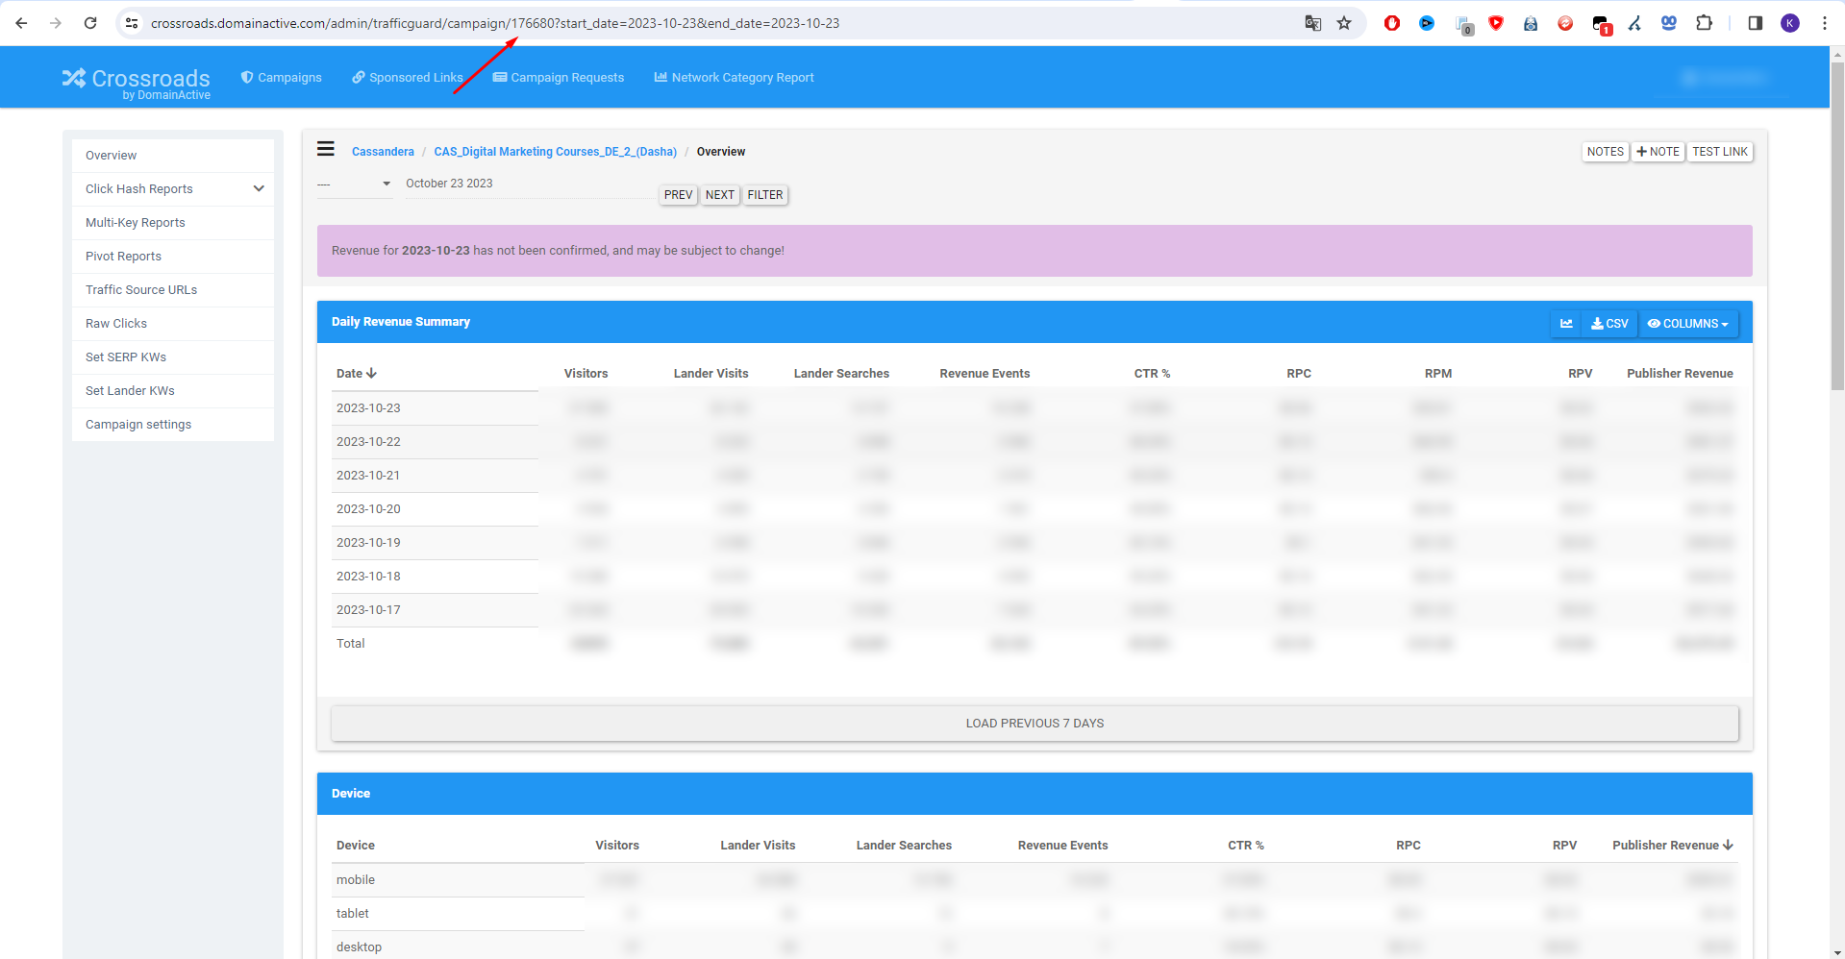Open the Chrome three-dot menu
Viewport: 1845px width, 959px height.
(1824, 23)
